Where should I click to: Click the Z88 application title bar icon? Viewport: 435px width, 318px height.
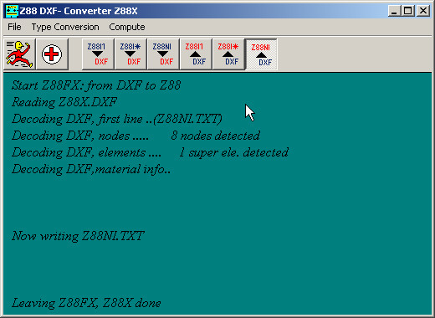(12, 11)
